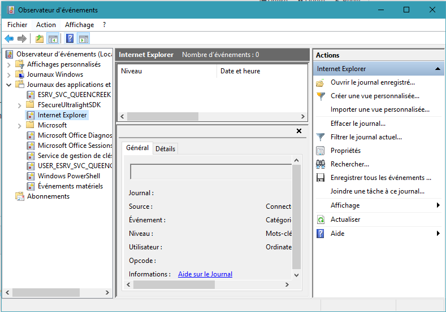Collapse the Internet Explorer actions section arrow
Viewport: 446px width, 312px height.
point(438,69)
